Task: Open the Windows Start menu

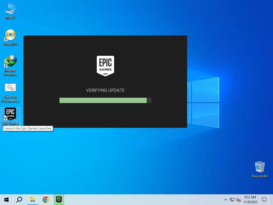Action: (x=6, y=200)
